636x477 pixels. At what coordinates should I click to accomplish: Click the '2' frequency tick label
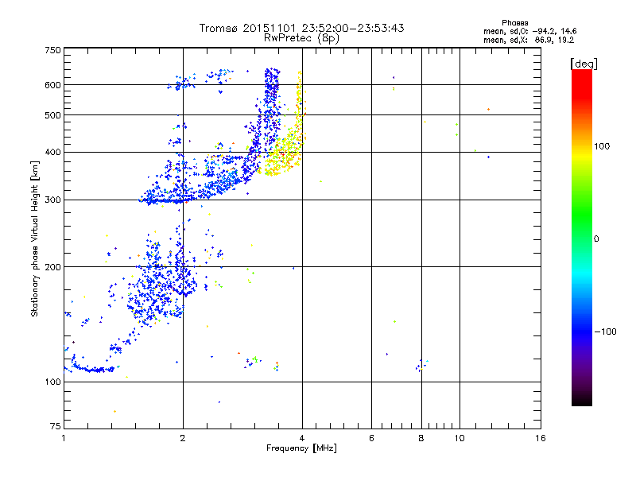(183, 438)
